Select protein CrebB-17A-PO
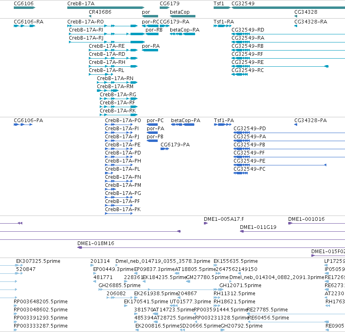This screenshot has width=345, height=332. [x=119, y=125]
